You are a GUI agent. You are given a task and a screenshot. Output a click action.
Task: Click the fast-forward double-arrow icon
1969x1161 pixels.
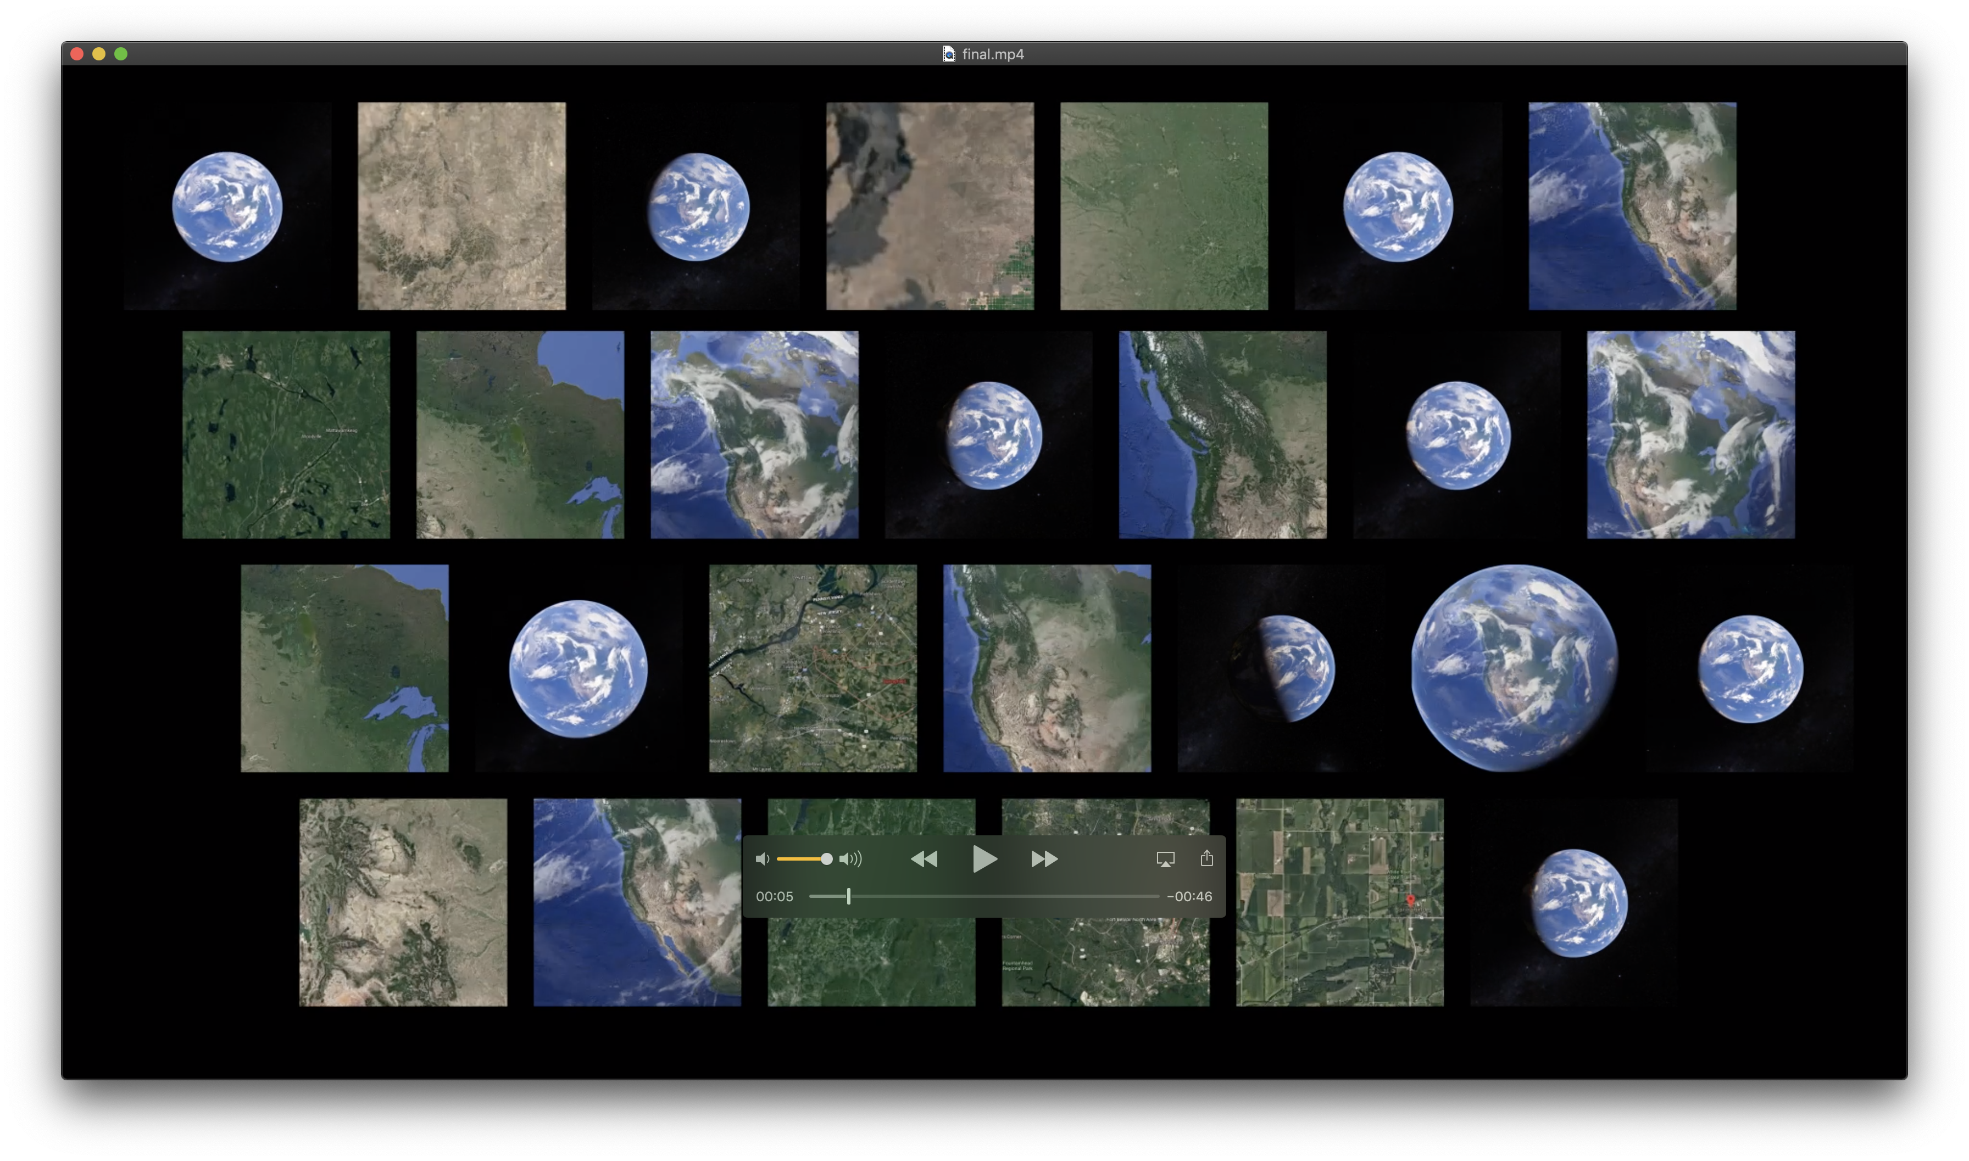[x=1044, y=859]
